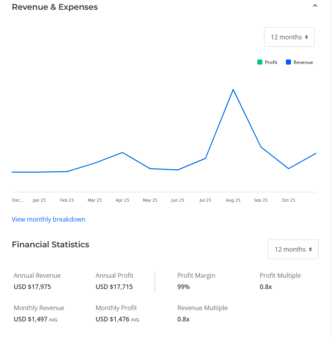Click the Aug 25 axis label
This screenshot has height=339, width=333.
(233, 200)
